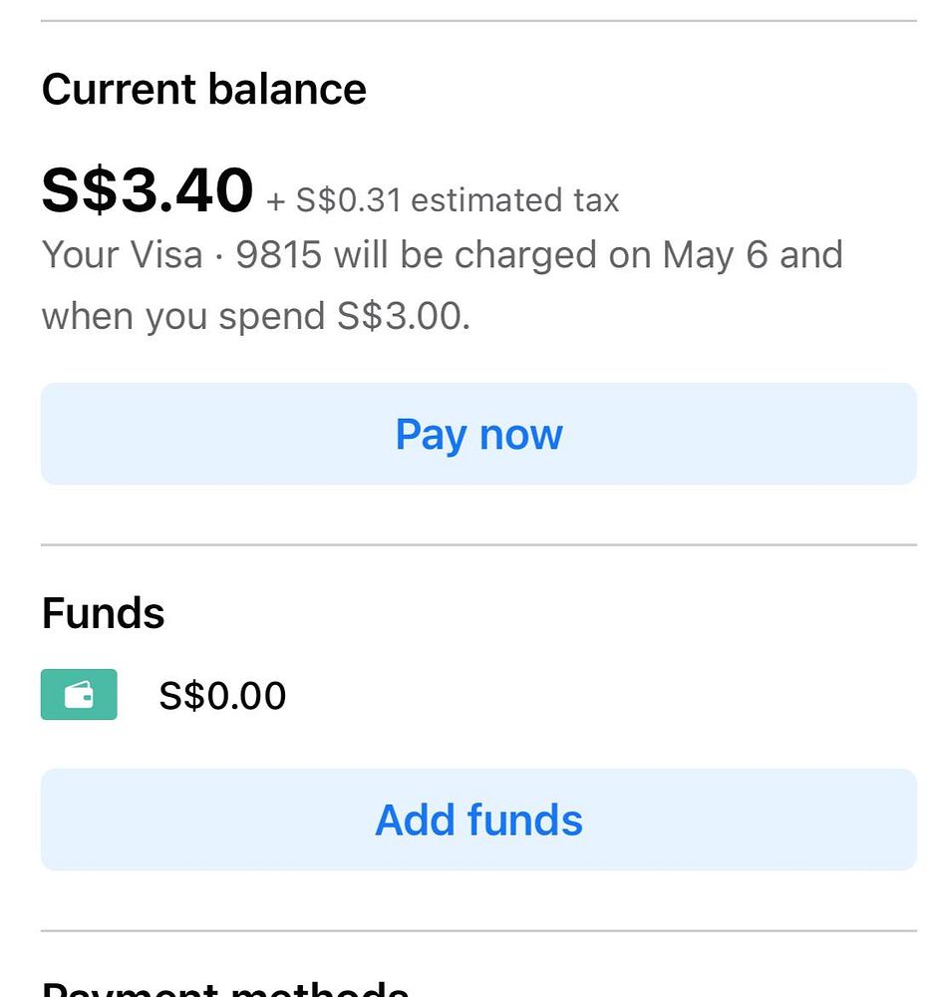Click the divider above Payment methods
This screenshot has width=936, height=997.
point(478,931)
